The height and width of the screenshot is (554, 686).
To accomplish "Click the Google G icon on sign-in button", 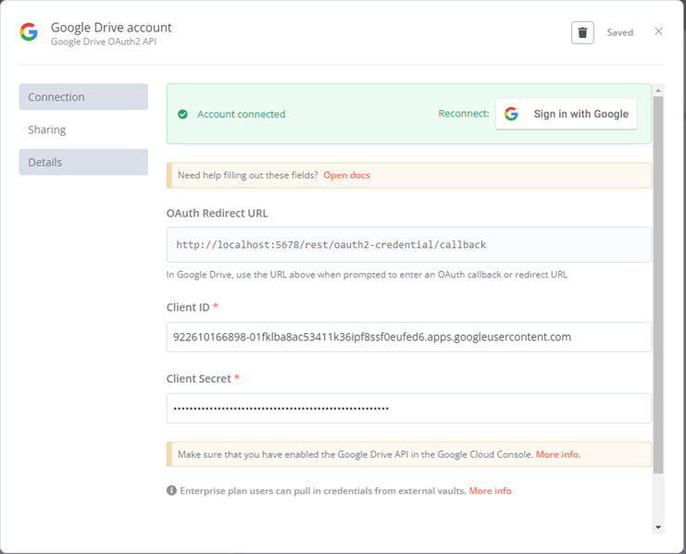I will click(x=511, y=114).
